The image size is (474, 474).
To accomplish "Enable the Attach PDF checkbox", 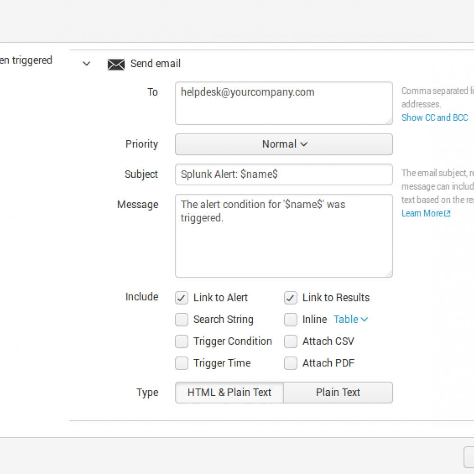I will click(x=291, y=364).
